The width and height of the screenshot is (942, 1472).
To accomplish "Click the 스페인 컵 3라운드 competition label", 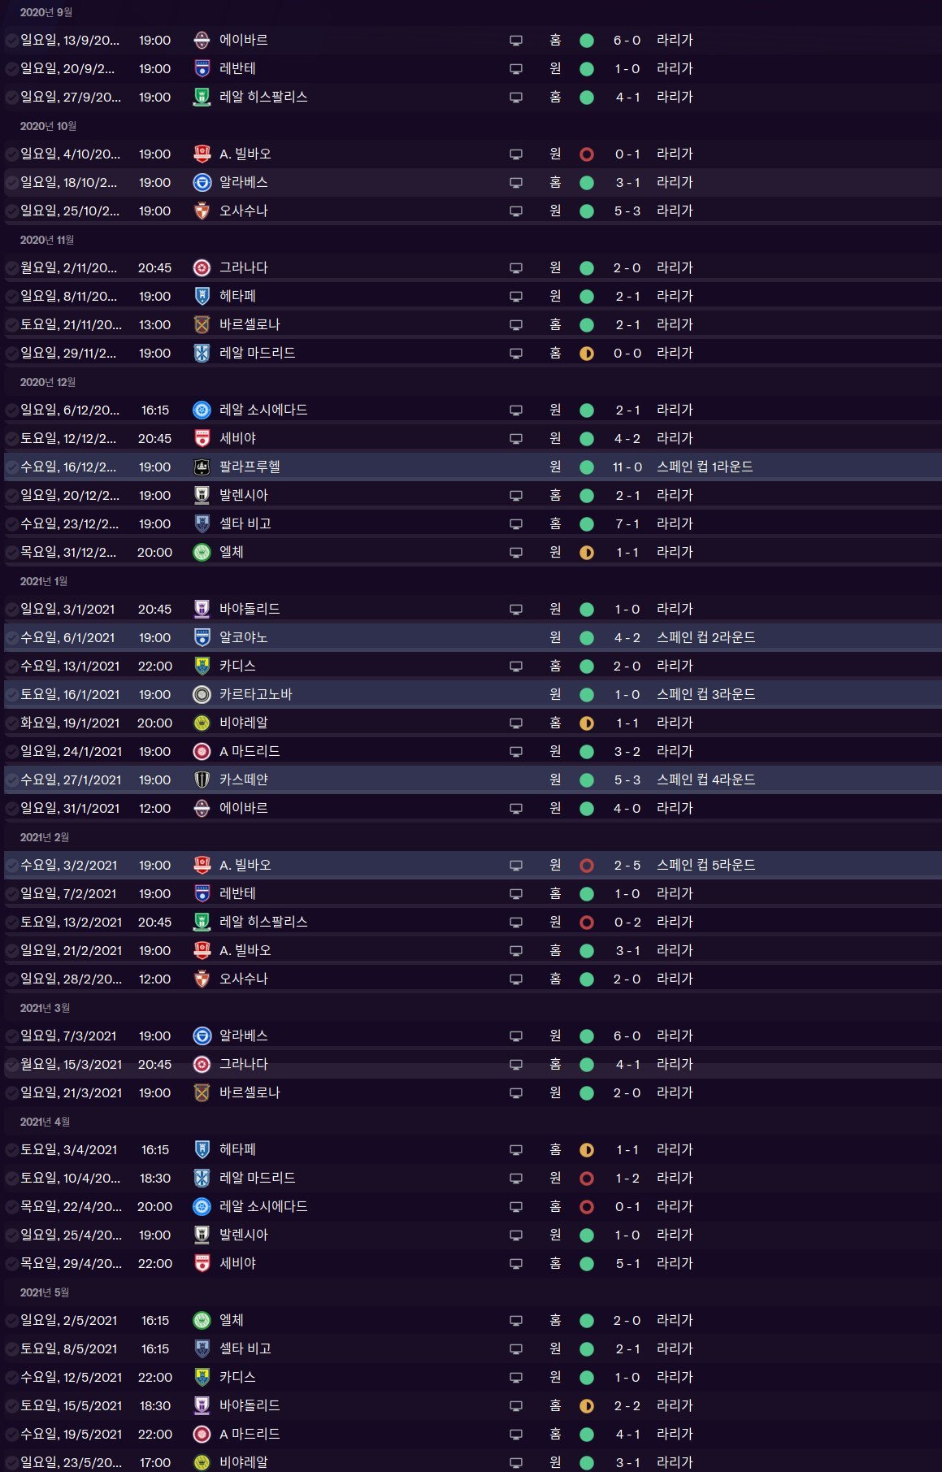I will (706, 694).
